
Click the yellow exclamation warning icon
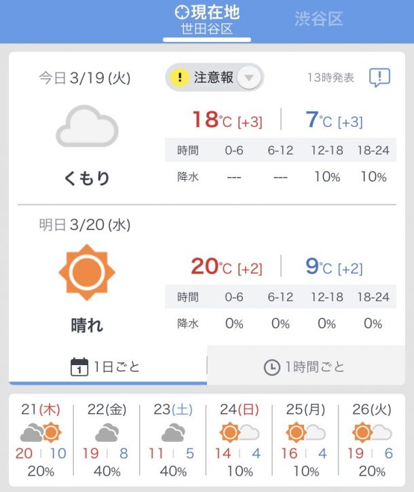(180, 77)
